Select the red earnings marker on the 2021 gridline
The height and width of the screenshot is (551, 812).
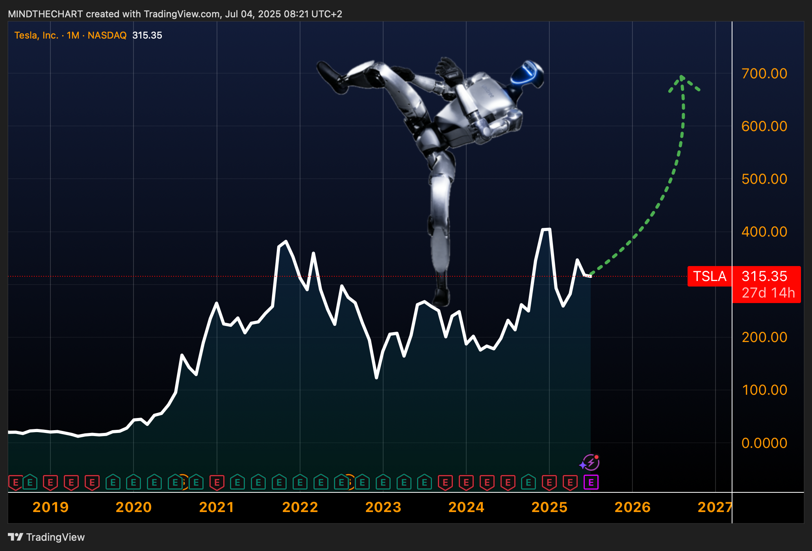(x=217, y=482)
